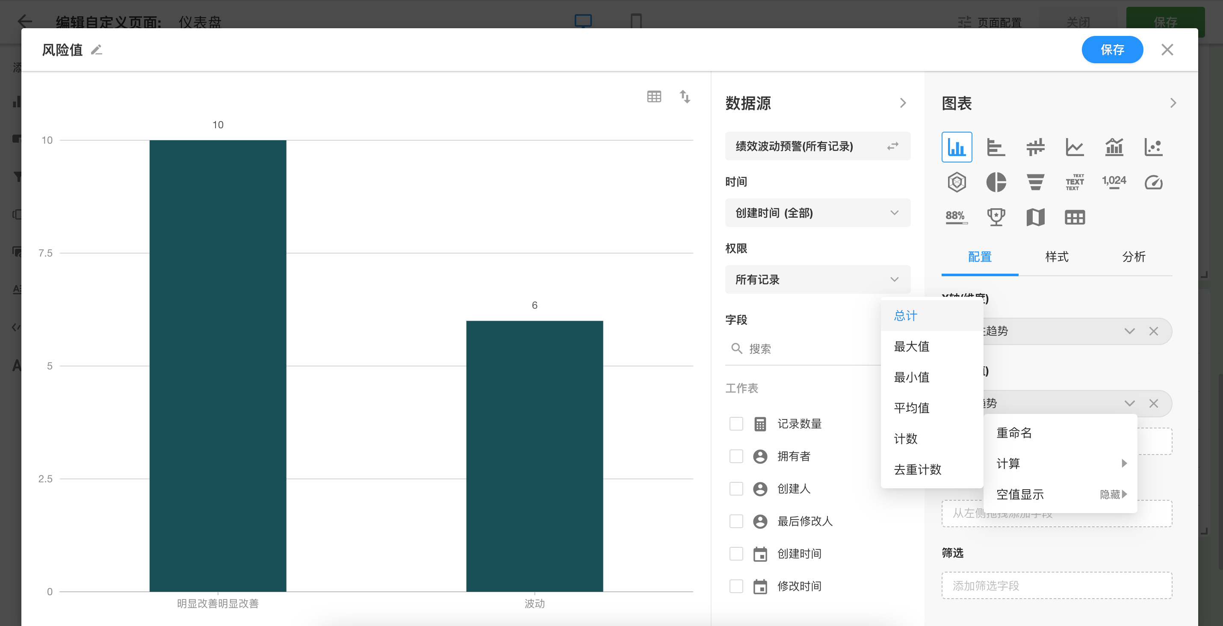The image size is (1223, 626).
Task: Check the 修改时间 field checkbox
Action: [736, 587]
